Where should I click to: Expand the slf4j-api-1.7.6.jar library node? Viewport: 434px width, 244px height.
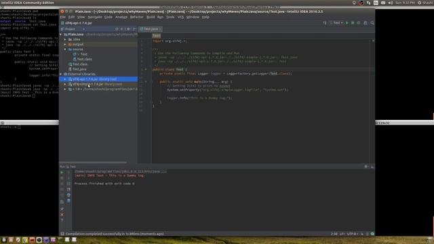pyautogui.click(x=65, y=79)
